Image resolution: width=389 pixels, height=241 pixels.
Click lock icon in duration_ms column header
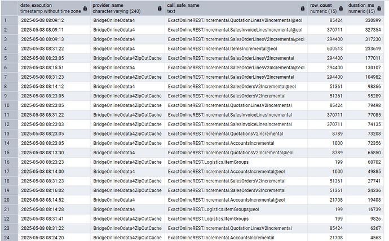(x=379, y=8)
